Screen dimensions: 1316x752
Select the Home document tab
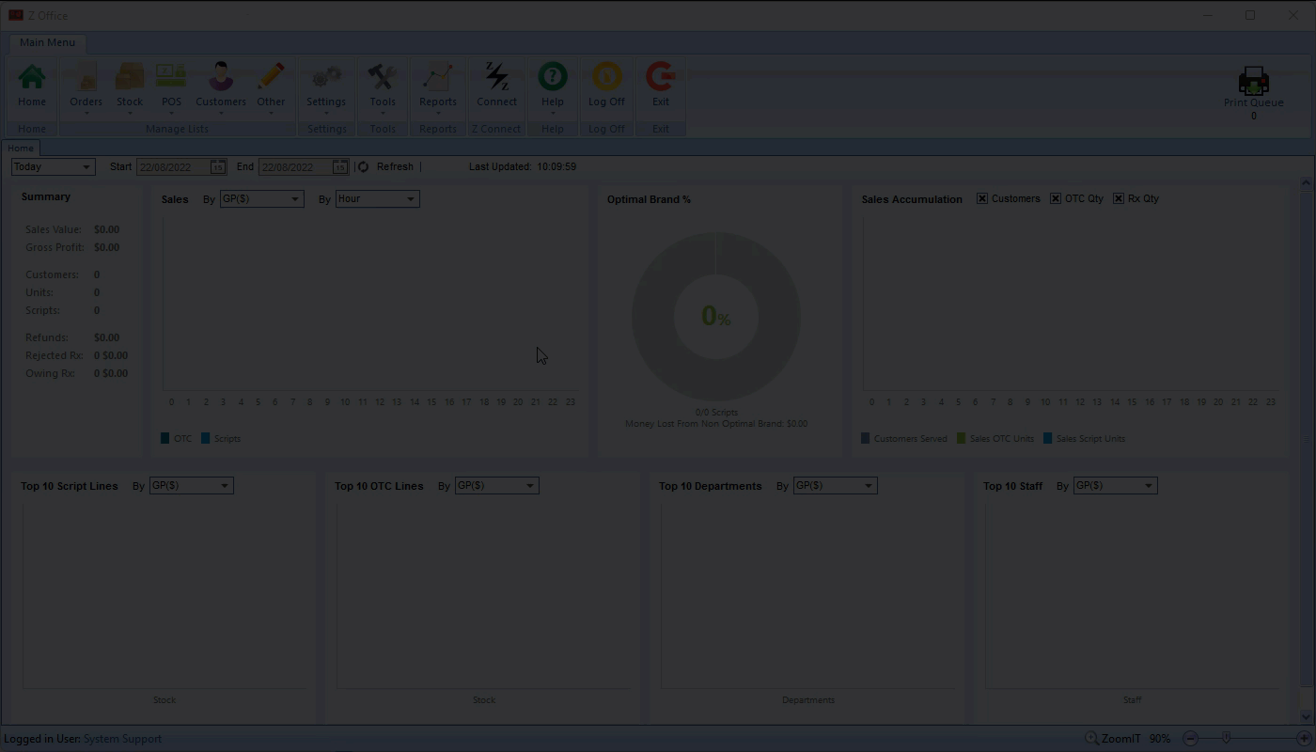[x=21, y=148]
